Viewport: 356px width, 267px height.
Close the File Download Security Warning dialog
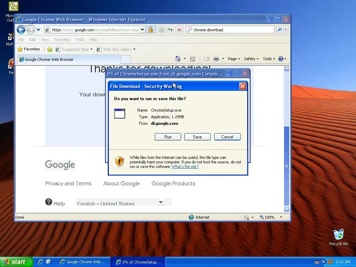243,86
